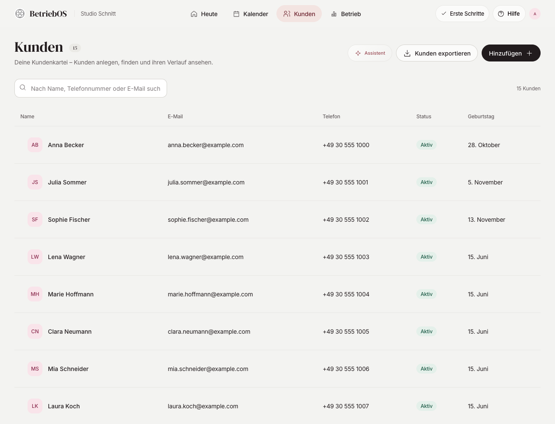The image size is (555, 424).
Task: Click Lena Wagner's Aktiv status badge
Action: coord(427,257)
